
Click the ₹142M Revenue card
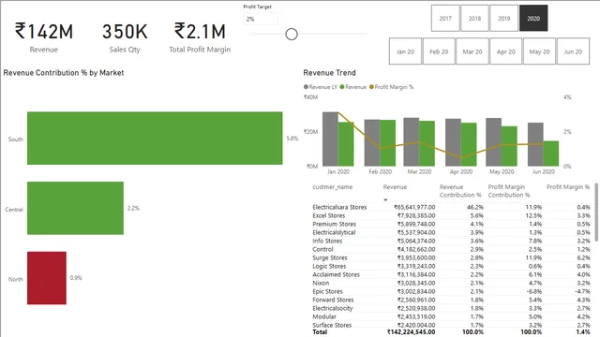pyautogui.click(x=44, y=37)
